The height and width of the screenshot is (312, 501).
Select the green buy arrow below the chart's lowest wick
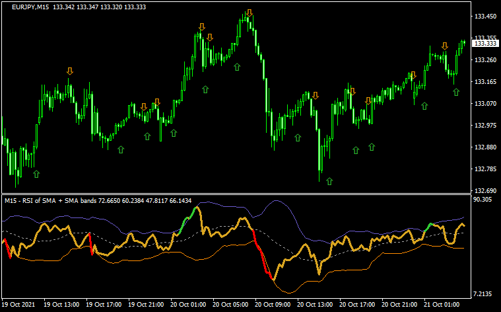coord(329,181)
